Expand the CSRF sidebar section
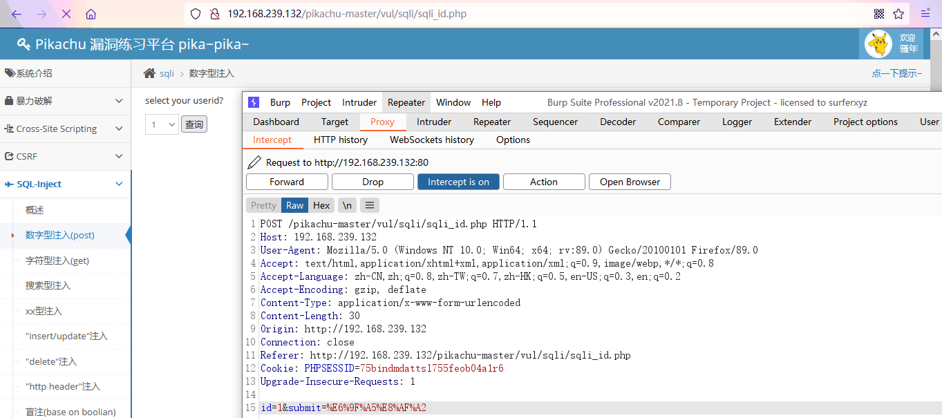This screenshot has height=418, width=942. click(65, 157)
